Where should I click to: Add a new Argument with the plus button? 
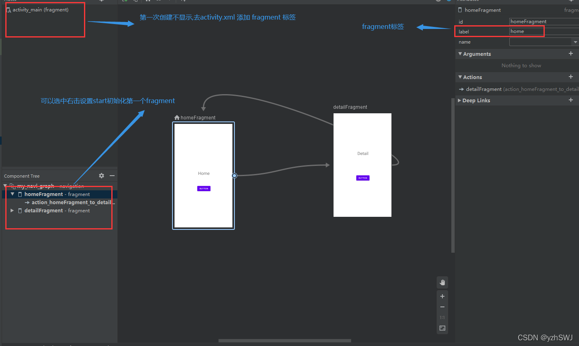click(571, 53)
